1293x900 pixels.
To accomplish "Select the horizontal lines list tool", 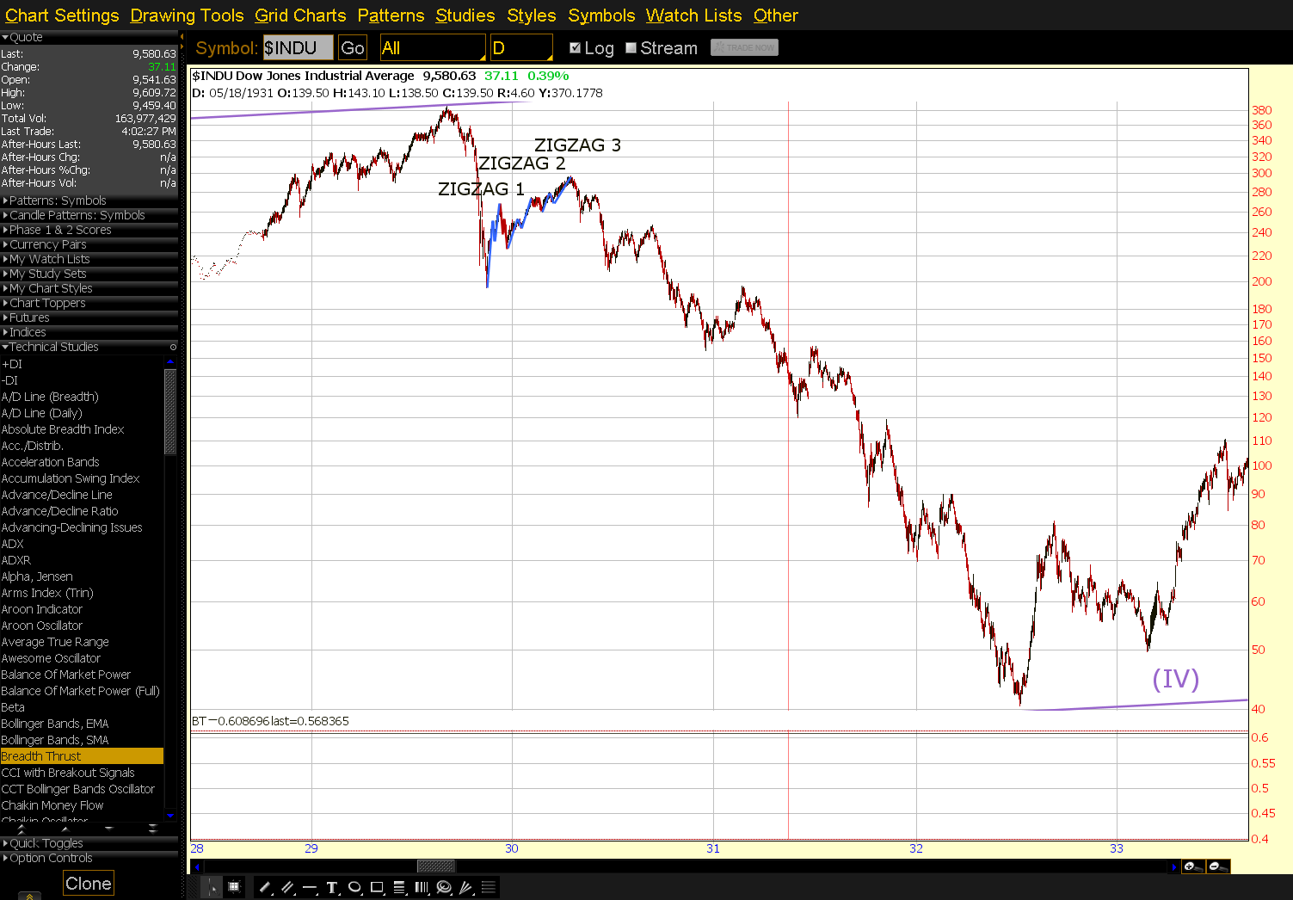I will coord(489,887).
